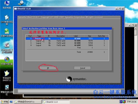Viewport: 138px width, 104px height.
Task: Launch the manual run GHOST11 desktop icon
Action: 7,76
